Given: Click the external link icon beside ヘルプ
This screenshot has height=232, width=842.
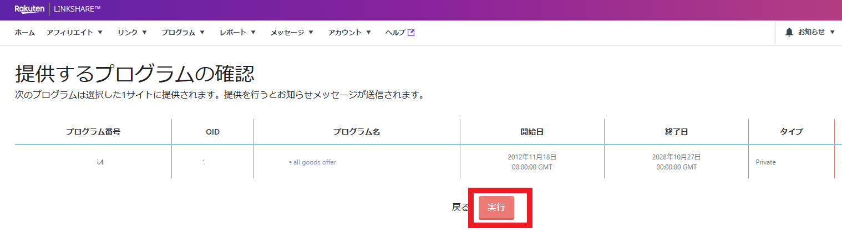Looking at the screenshot, I should (x=411, y=33).
